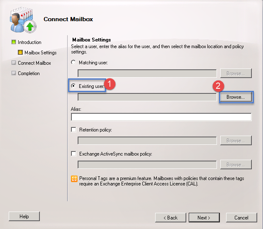Click the Connect Mailbox wizard icon
Screen dimensions: 263x229
(x=23, y=20)
